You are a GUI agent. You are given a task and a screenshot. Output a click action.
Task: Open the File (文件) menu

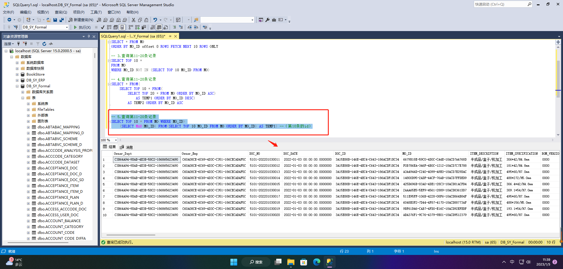tap(9, 12)
